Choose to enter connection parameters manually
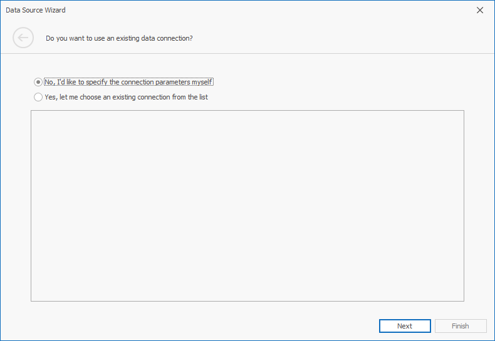This screenshot has height=341, width=495. [x=38, y=82]
